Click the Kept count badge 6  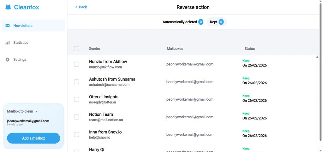(221, 22)
